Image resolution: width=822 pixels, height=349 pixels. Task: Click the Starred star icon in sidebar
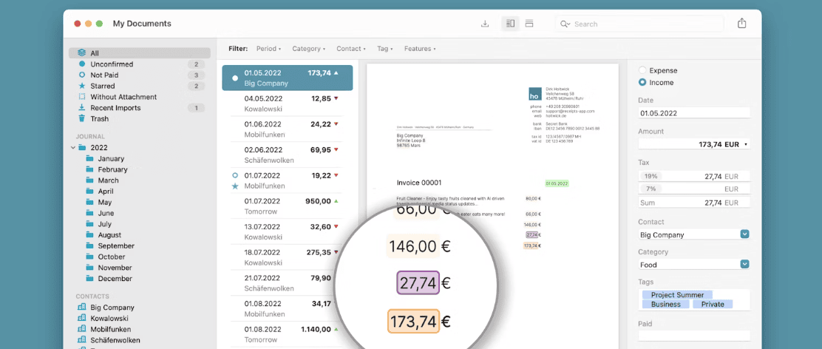81,86
